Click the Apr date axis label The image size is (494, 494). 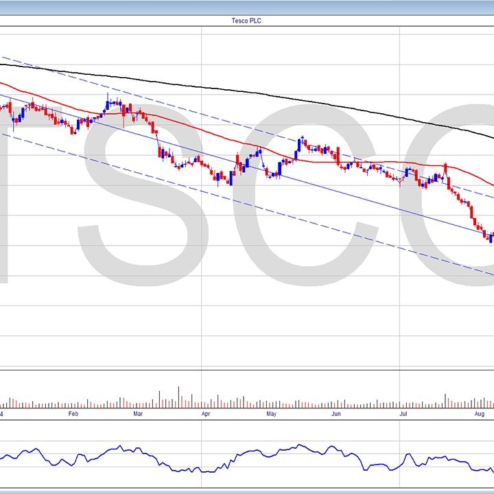tap(206, 414)
